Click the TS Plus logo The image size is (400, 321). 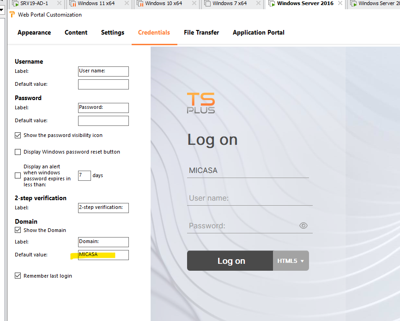(201, 103)
